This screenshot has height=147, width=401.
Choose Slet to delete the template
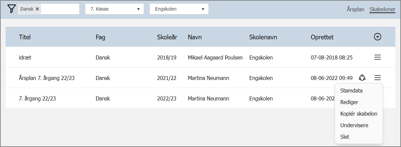point(345,137)
